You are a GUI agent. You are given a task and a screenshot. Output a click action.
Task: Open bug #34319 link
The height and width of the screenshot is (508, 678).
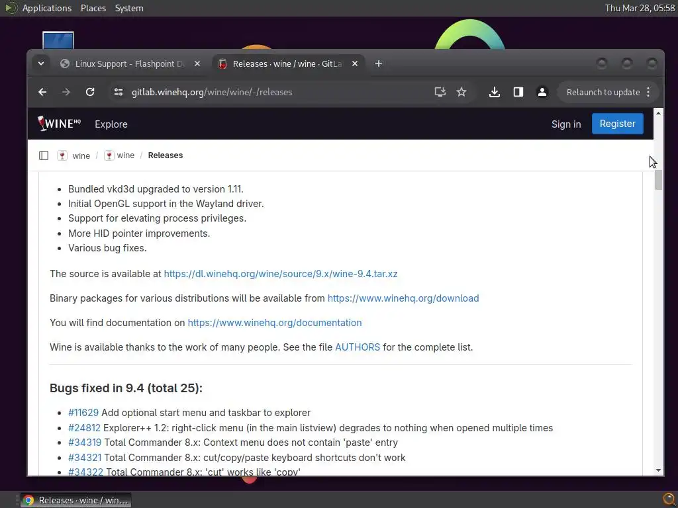pos(85,443)
